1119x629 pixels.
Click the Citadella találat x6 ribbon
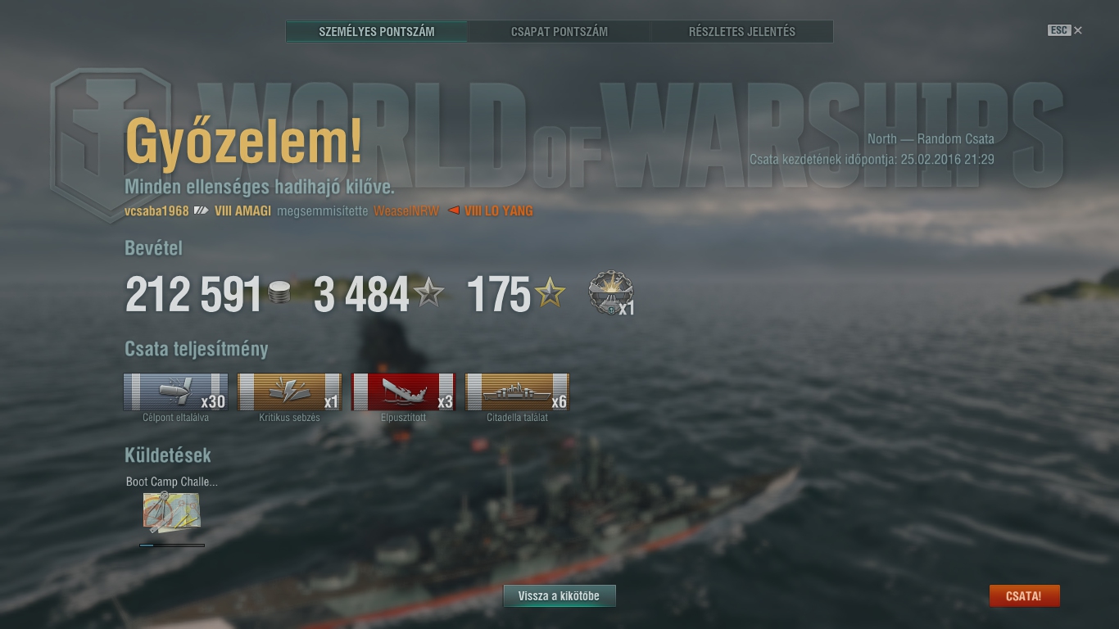[517, 392]
